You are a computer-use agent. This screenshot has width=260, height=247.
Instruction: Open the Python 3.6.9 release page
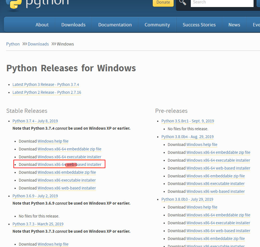pos(35,196)
